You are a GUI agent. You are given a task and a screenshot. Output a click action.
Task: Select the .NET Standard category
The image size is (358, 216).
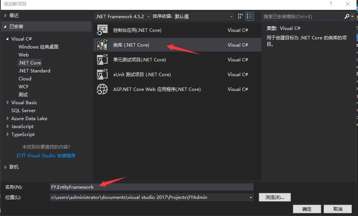[34, 71]
